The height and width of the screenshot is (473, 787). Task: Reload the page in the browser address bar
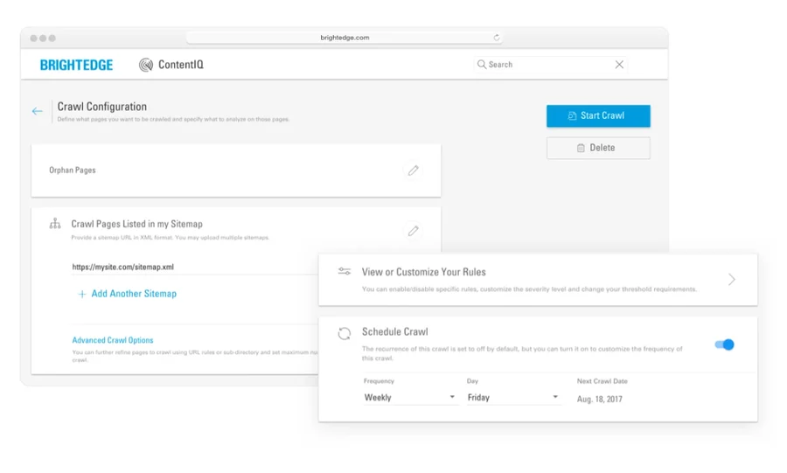click(x=497, y=38)
